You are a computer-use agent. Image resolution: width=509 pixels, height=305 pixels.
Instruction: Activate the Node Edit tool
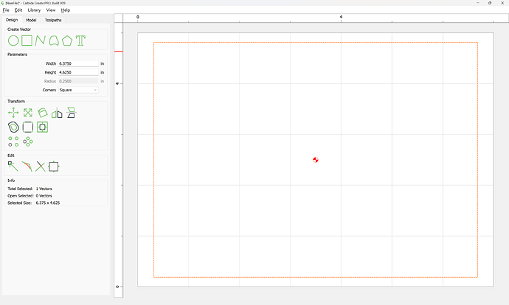coord(13,166)
